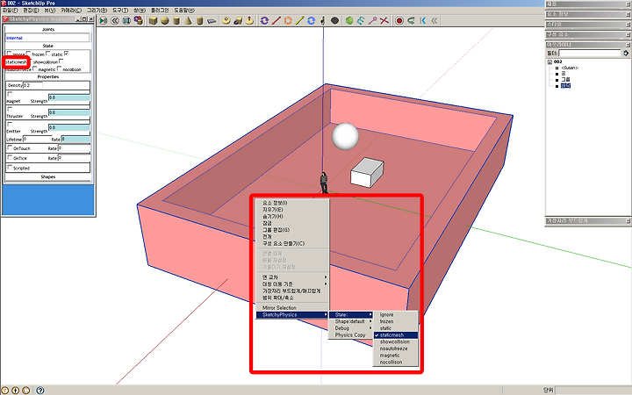This screenshot has width=632, height=395.
Task: Toggle the ignore checkbox in Inspector State
Action: point(10,54)
